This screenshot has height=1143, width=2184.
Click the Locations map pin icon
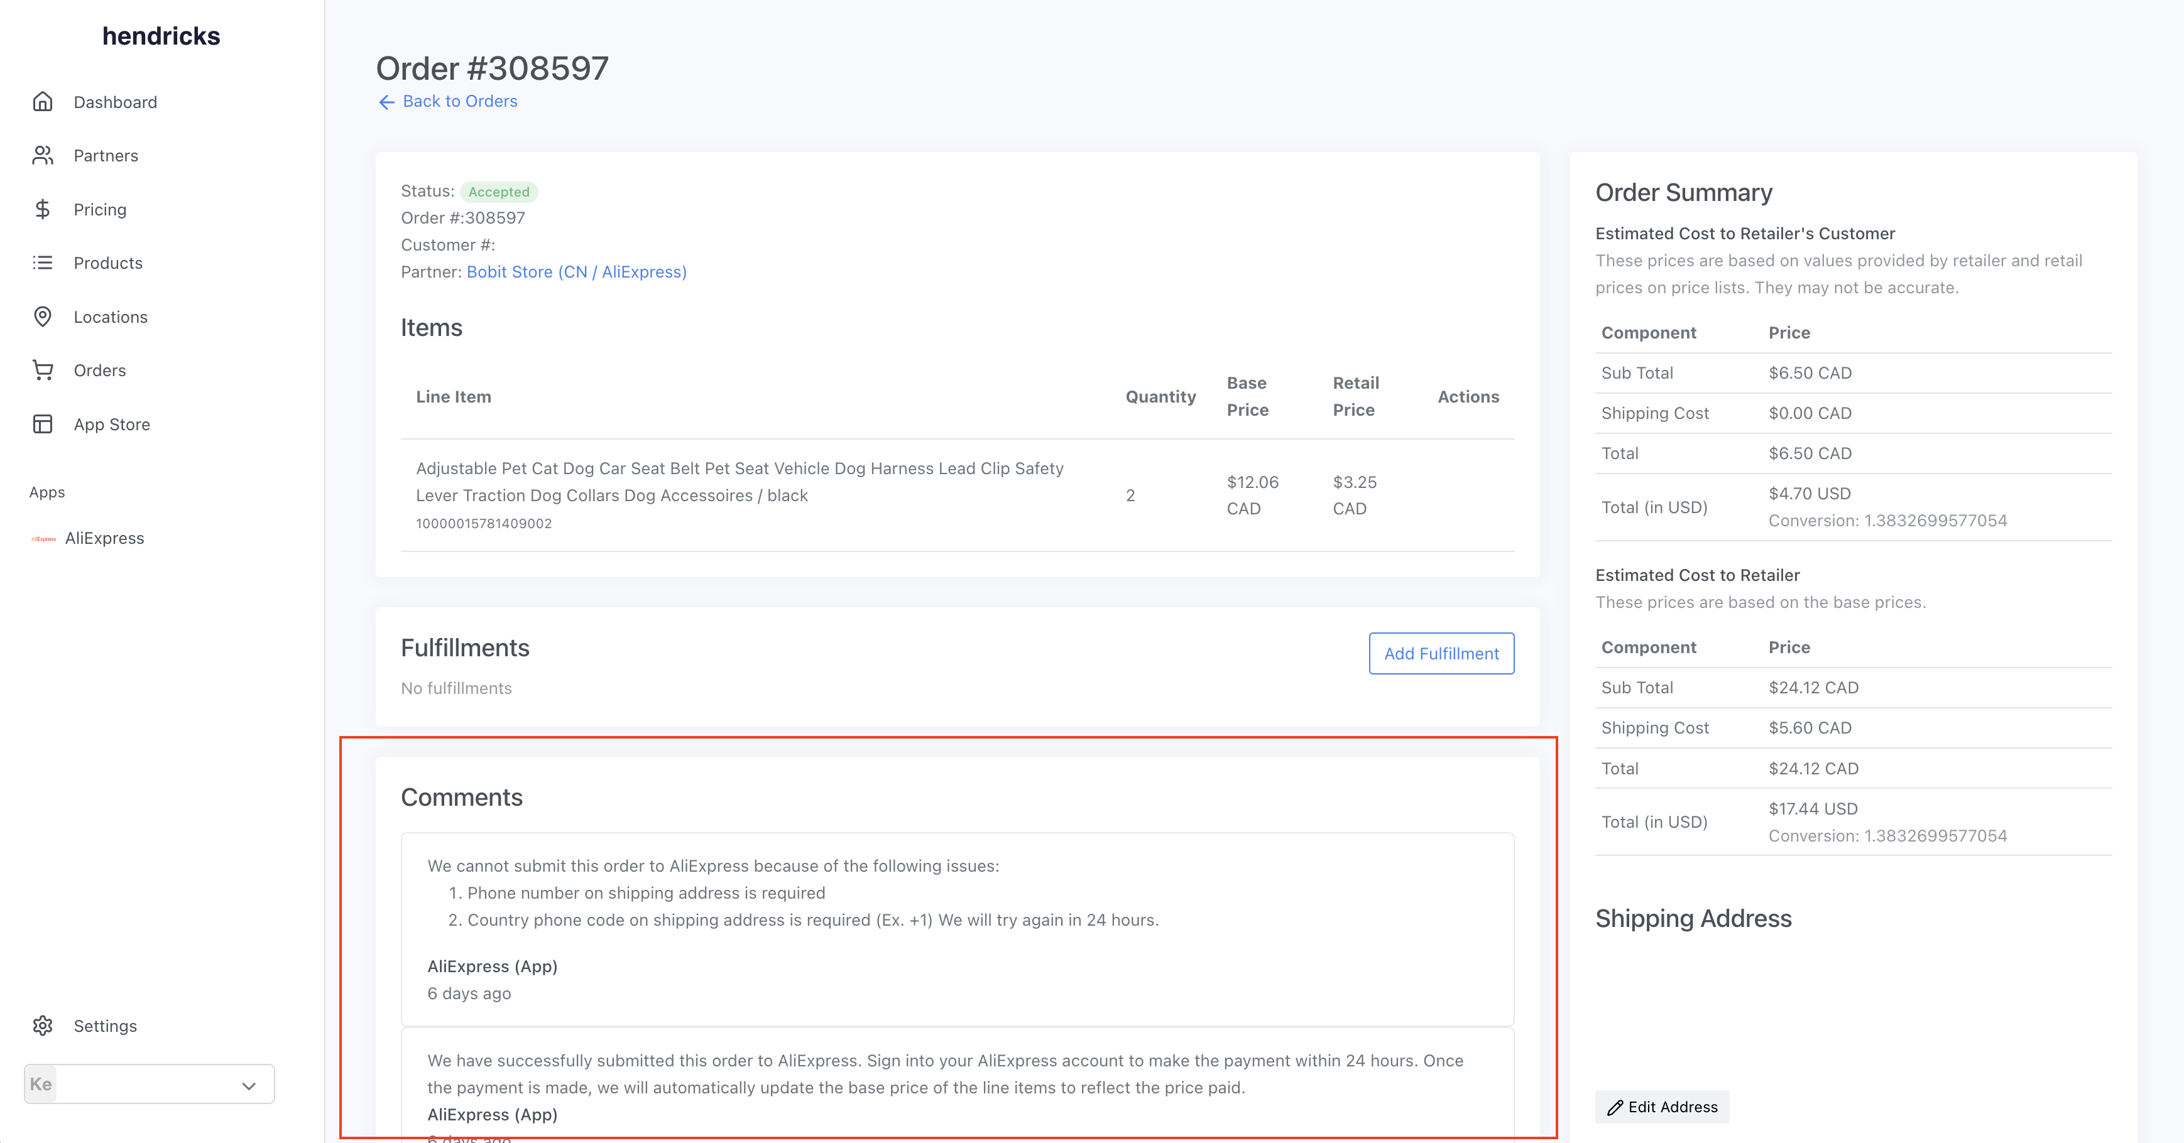tap(42, 317)
